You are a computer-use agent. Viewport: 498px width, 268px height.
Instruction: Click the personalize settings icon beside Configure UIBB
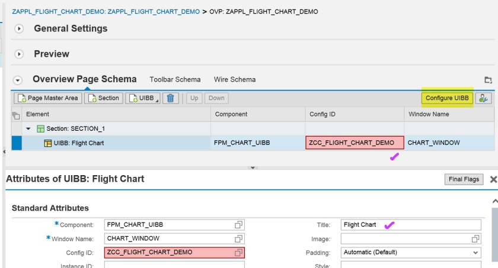(x=484, y=98)
